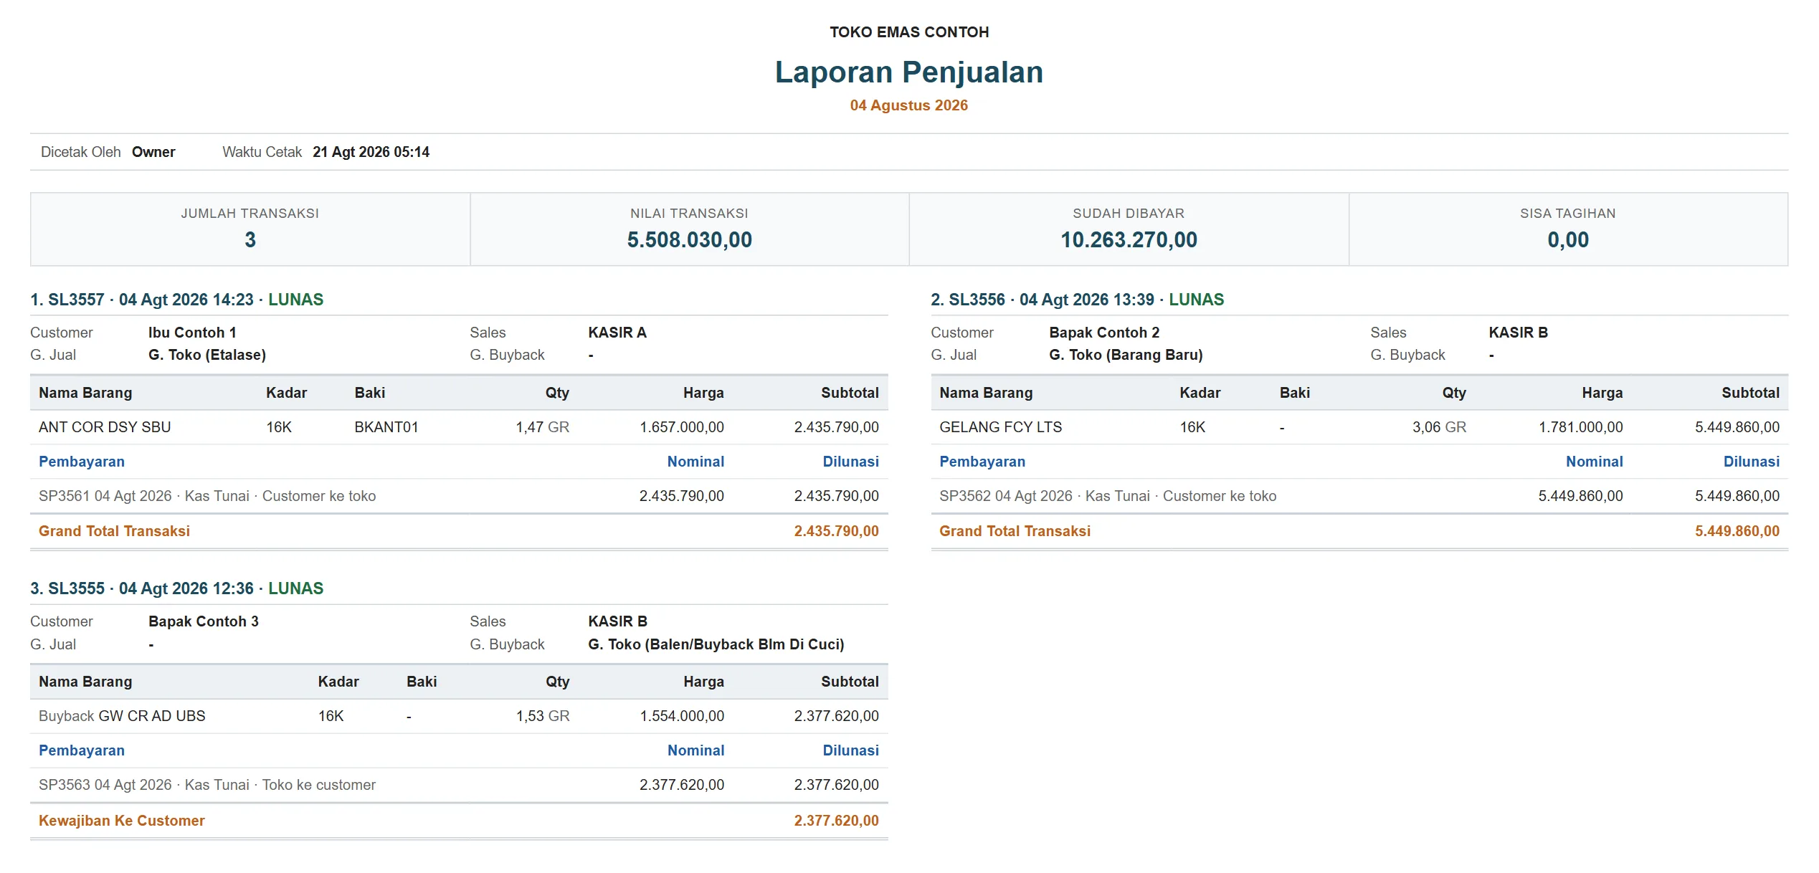Click Sudah Dibayar amount 10.263.270,00
The height and width of the screenshot is (873, 1819).
click(x=1129, y=240)
